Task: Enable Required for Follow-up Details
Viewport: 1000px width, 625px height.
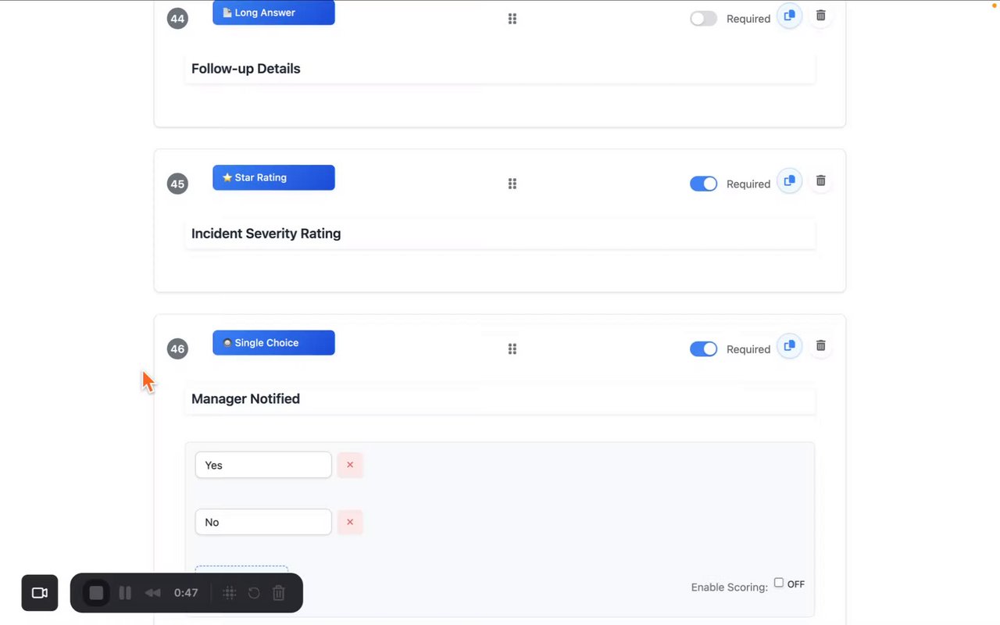Action: [x=703, y=19]
